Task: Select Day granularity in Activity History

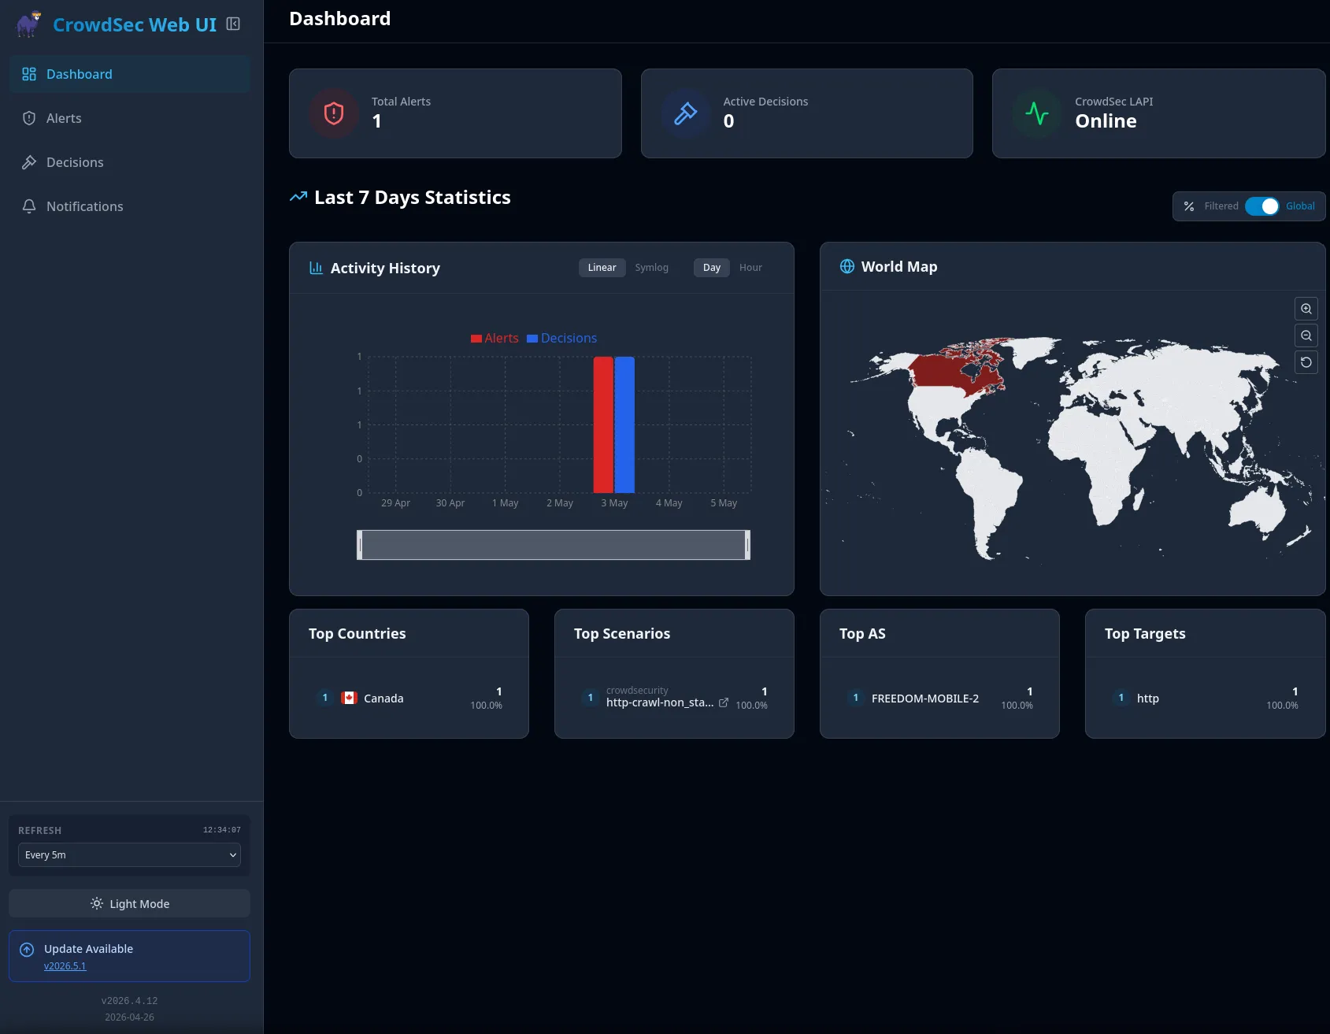Action: pos(712,268)
